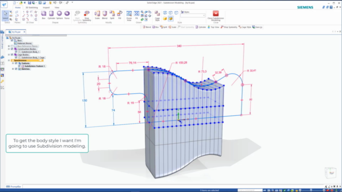Click the zoom slider in the status bar
Image resolution: width=342 pixels, height=192 pixels.
pyautogui.click(x=312, y=190)
